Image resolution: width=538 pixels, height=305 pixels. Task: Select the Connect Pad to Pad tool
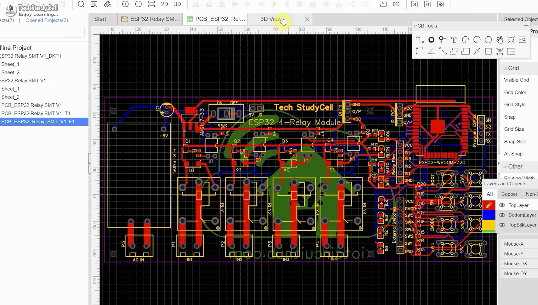tap(443, 51)
